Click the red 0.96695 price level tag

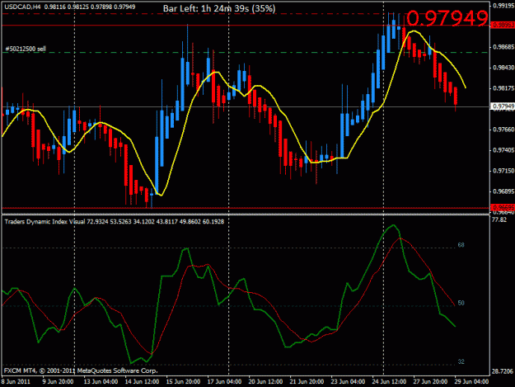pyautogui.click(x=503, y=207)
